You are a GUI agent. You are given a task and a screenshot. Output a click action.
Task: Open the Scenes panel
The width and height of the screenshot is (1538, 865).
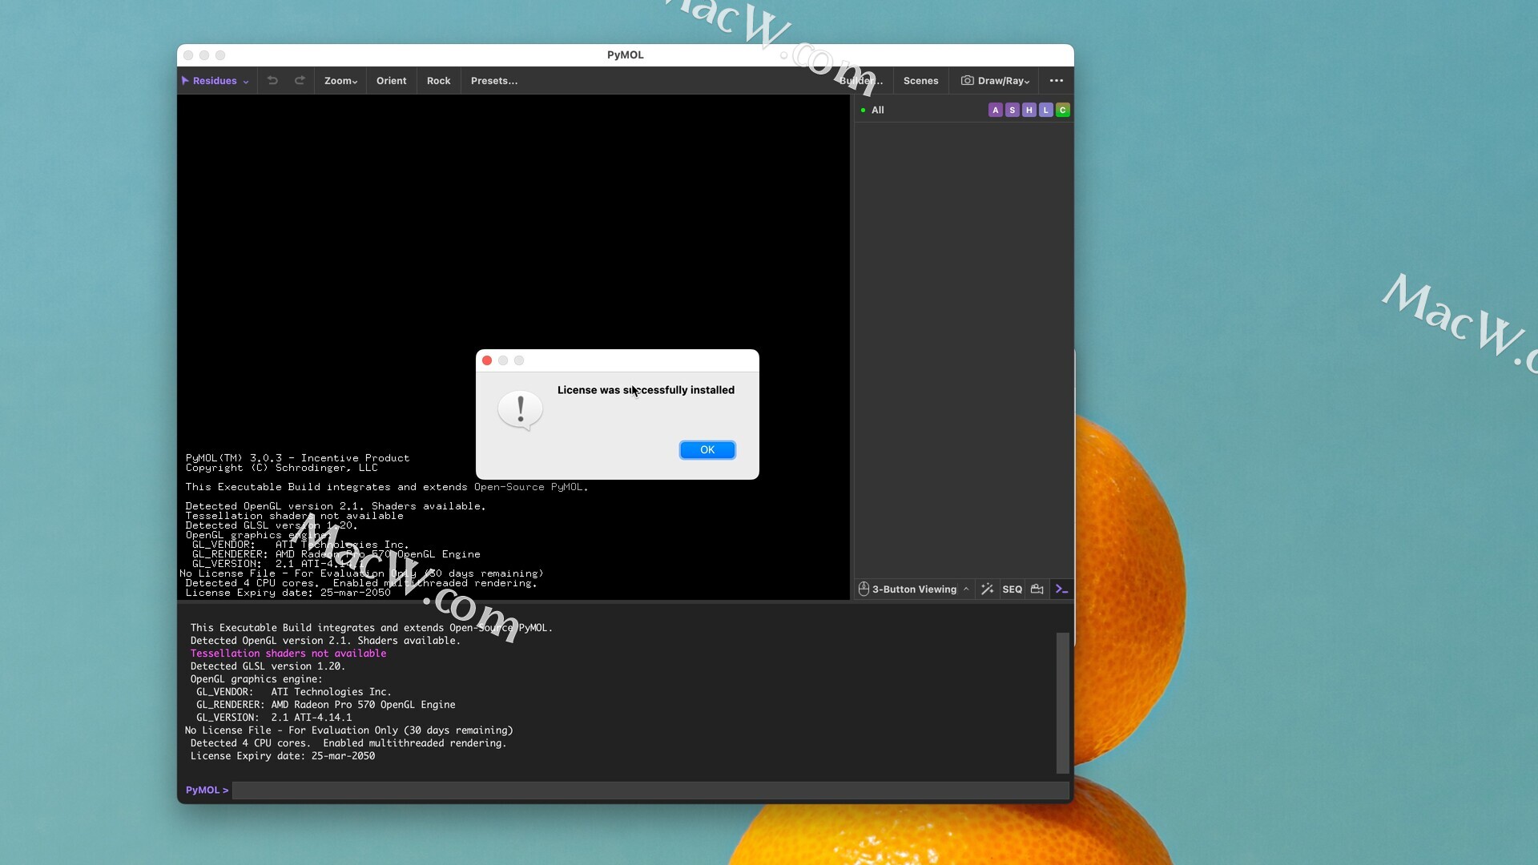(x=921, y=81)
